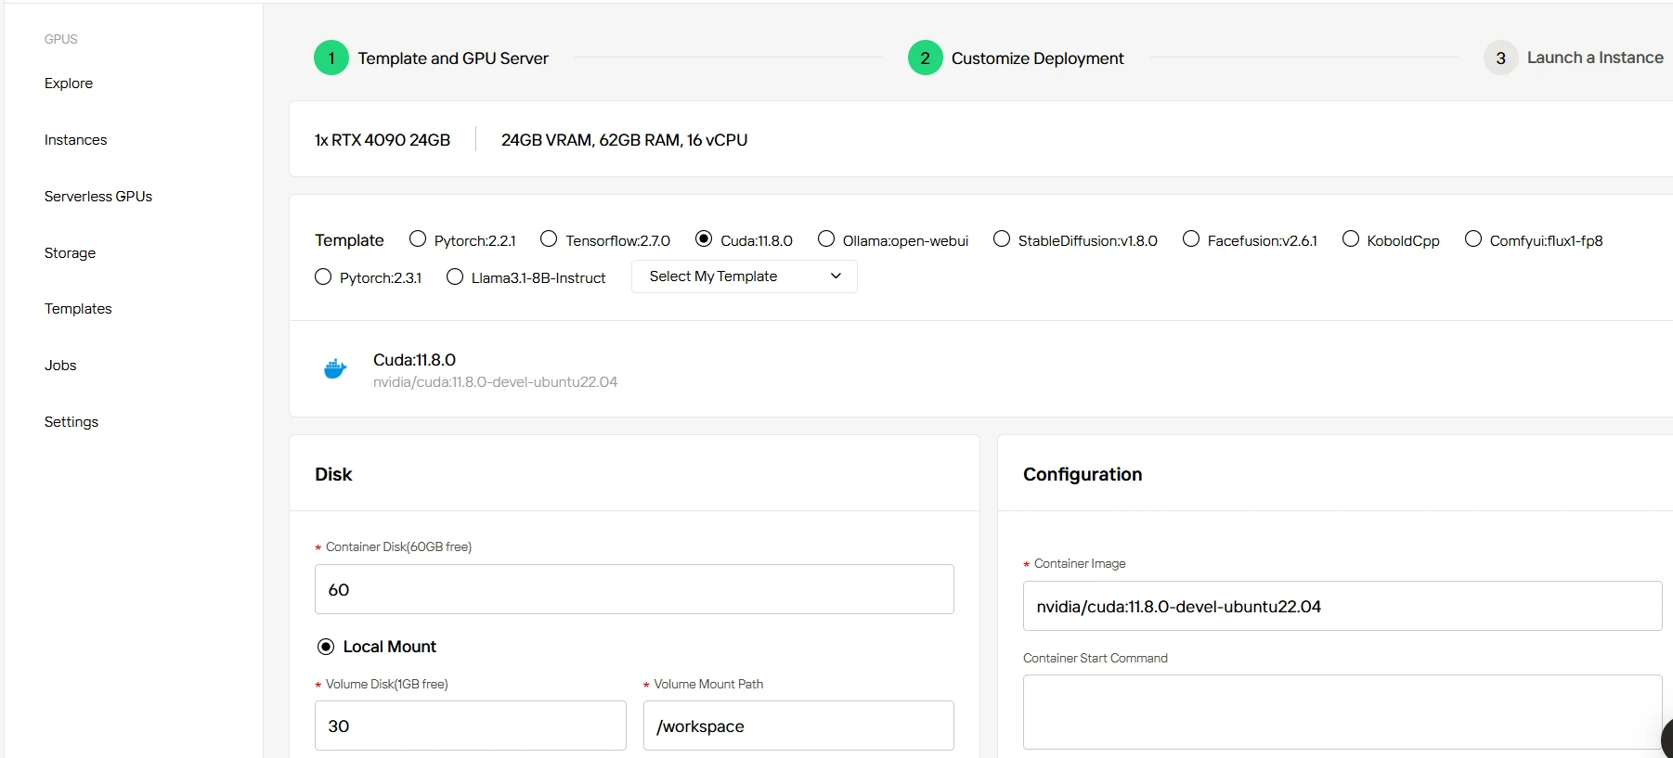
Task: Click step 1 circle Template and GPU Server
Action: pos(331,58)
